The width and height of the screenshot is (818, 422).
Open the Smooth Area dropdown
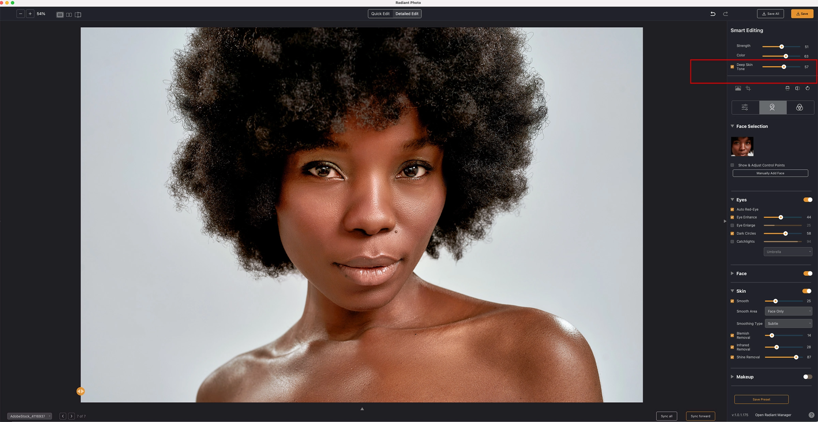pyautogui.click(x=788, y=311)
